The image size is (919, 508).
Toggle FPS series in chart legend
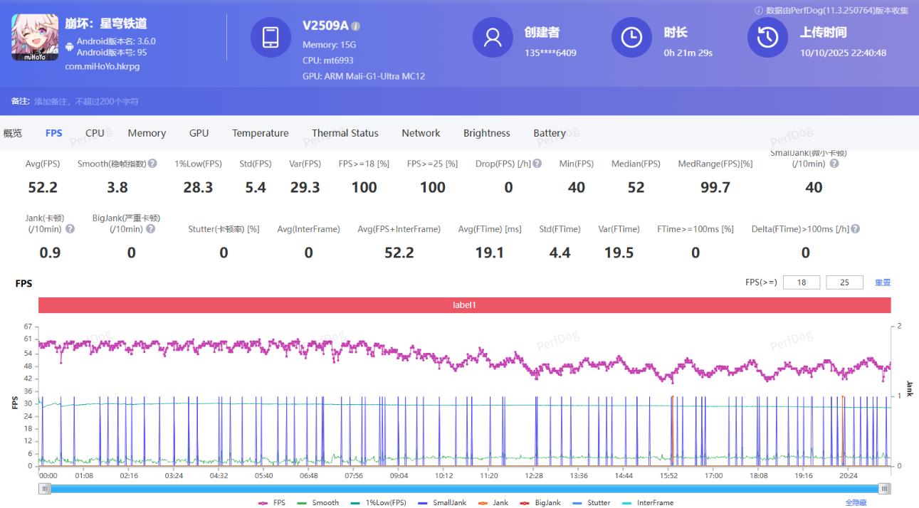tap(273, 502)
